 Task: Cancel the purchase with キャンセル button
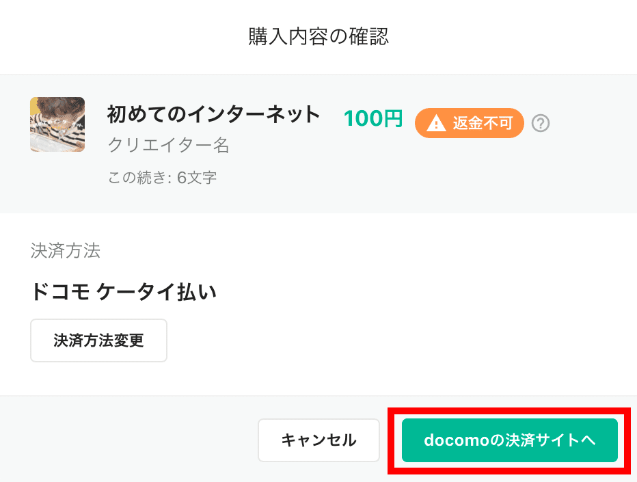(x=318, y=440)
